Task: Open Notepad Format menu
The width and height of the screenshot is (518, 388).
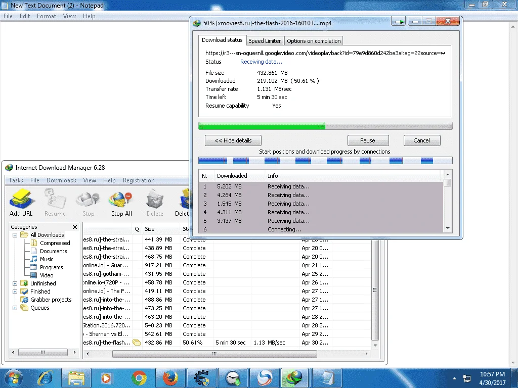Action: coord(47,16)
